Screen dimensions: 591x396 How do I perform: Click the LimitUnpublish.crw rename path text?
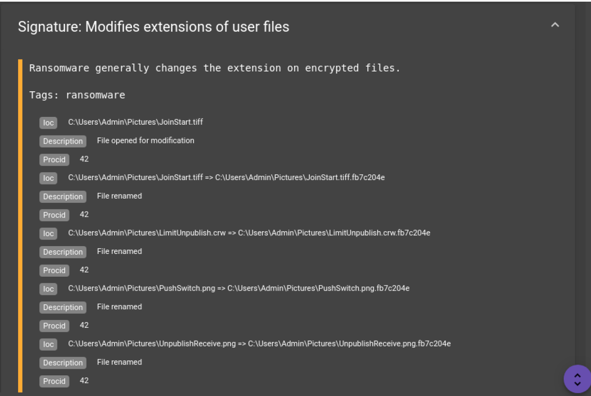tap(249, 233)
